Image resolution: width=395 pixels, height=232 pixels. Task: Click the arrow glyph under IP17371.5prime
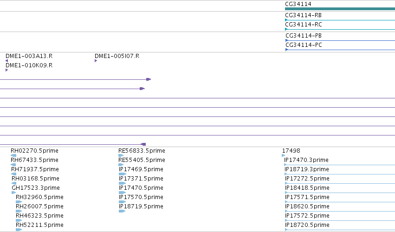tap(123, 183)
